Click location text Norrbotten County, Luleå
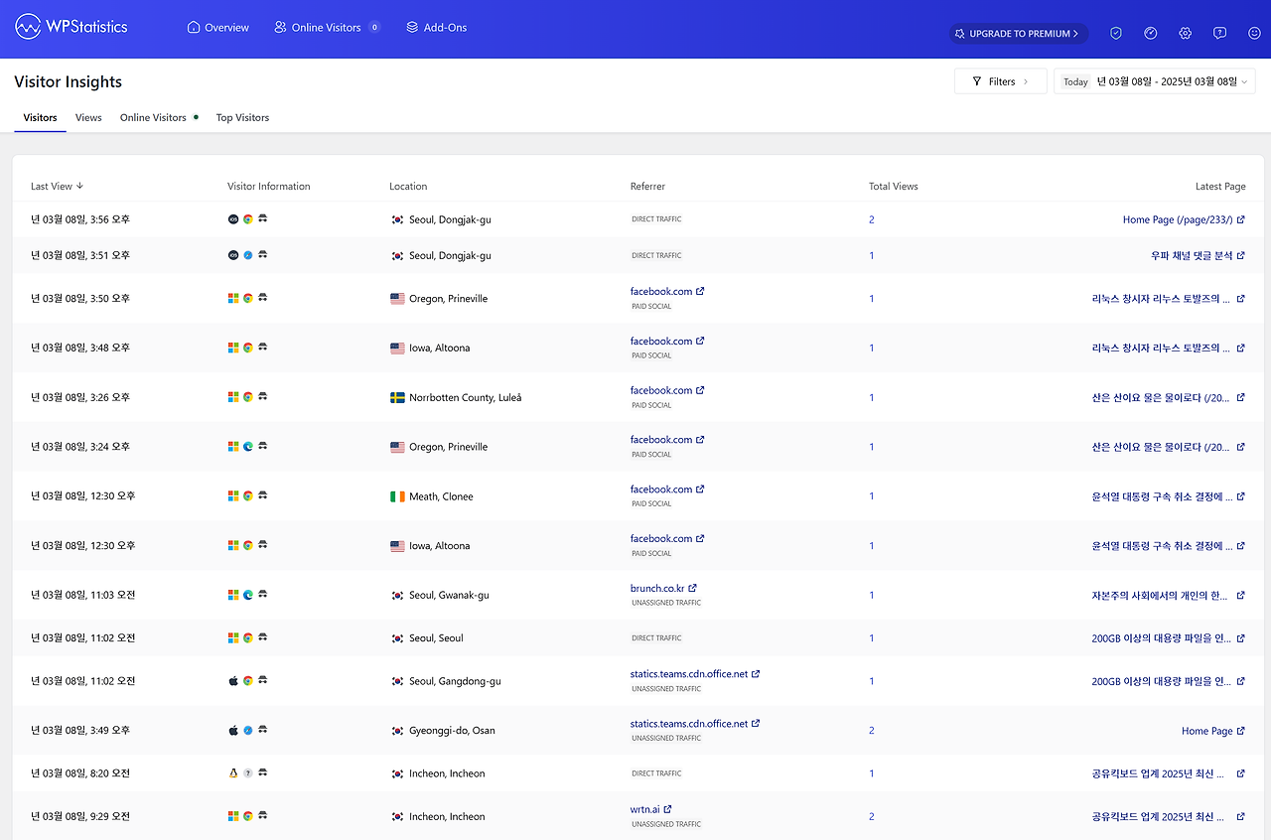Image resolution: width=1271 pixels, height=840 pixels. pos(465,397)
